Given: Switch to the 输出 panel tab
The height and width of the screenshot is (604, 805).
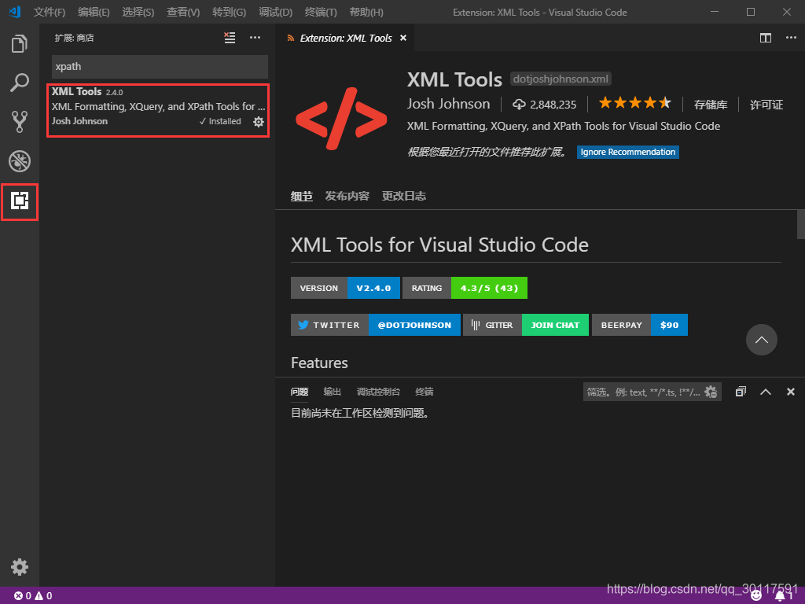Looking at the screenshot, I should point(333,392).
